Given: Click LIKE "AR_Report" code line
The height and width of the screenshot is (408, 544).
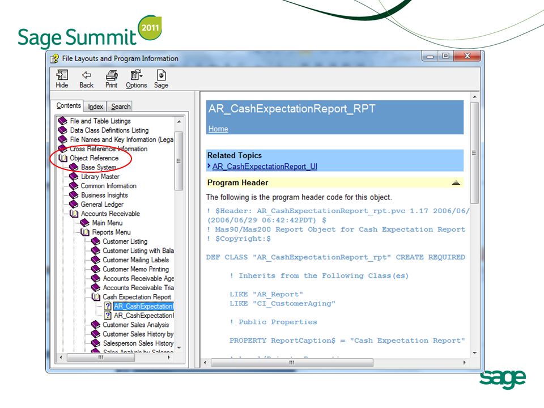Looking at the screenshot, I should (x=266, y=294).
